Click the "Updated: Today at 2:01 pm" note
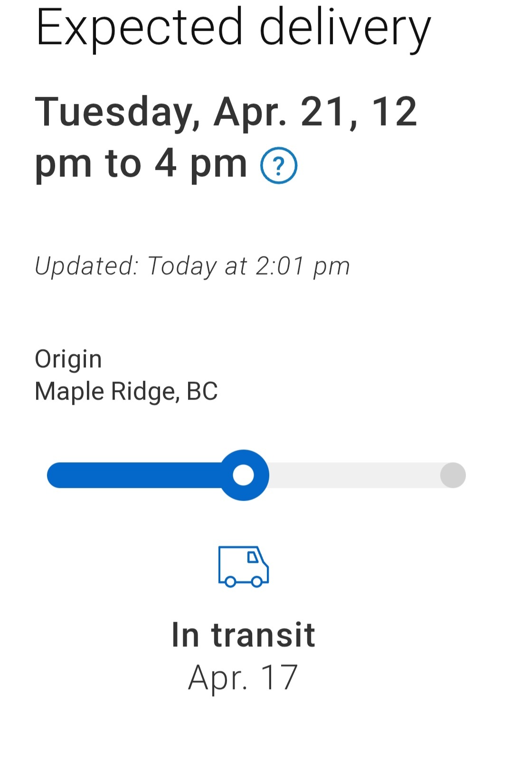The width and height of the screenshot is (510, 757). 192,266
